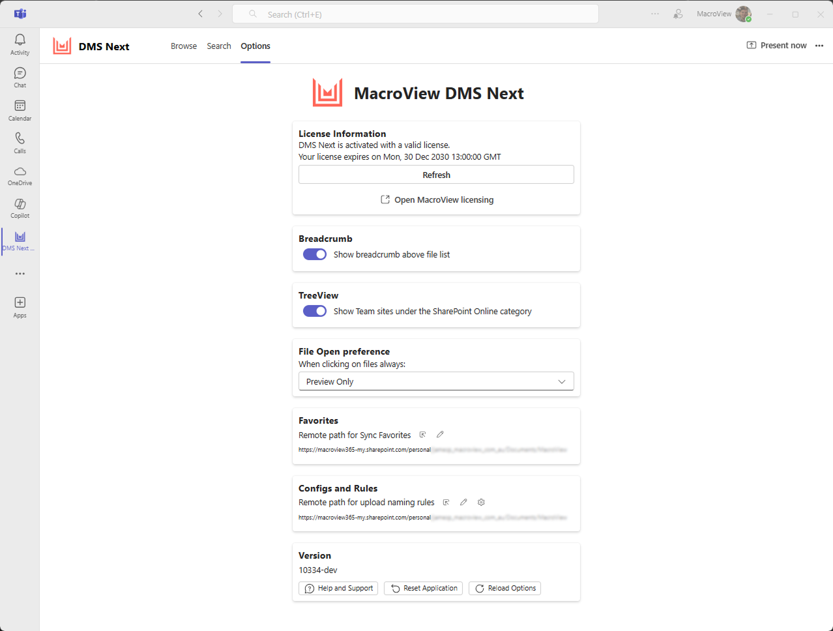Show more apps via sidebar ellipsis

coord(20,274)
